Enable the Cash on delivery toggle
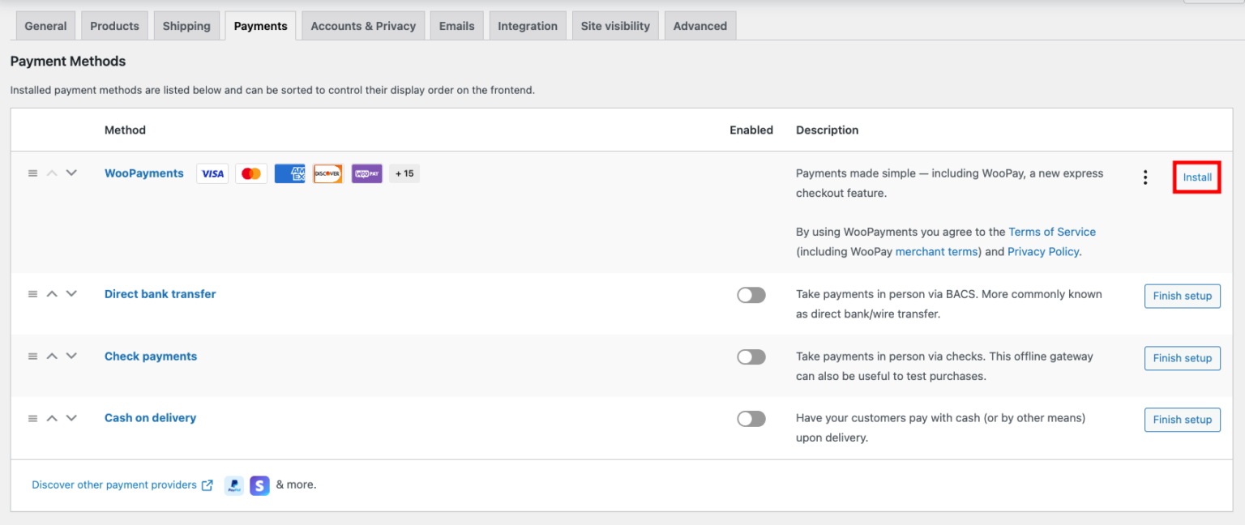Image resolution: width=1245 pixels, height=525 pixels. [x=751, y=419]
